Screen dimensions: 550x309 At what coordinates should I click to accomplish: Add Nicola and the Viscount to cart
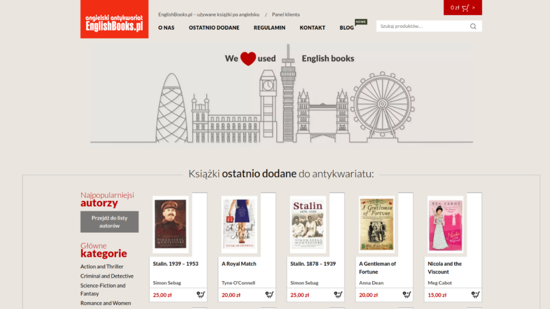[x=476, y=295]
